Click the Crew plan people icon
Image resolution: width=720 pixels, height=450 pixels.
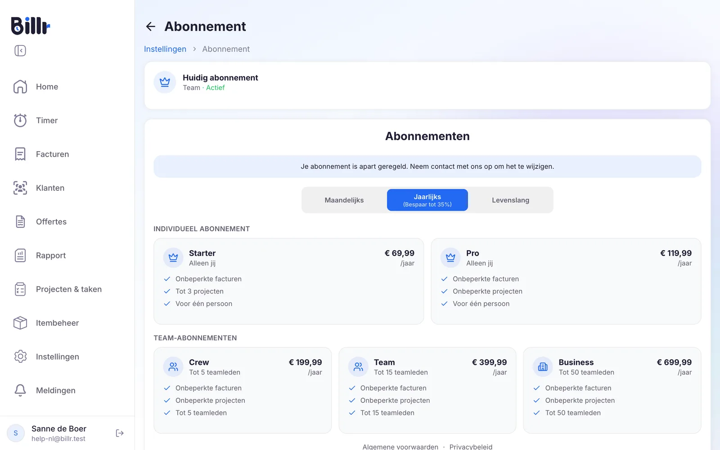(x=173, y=367)
